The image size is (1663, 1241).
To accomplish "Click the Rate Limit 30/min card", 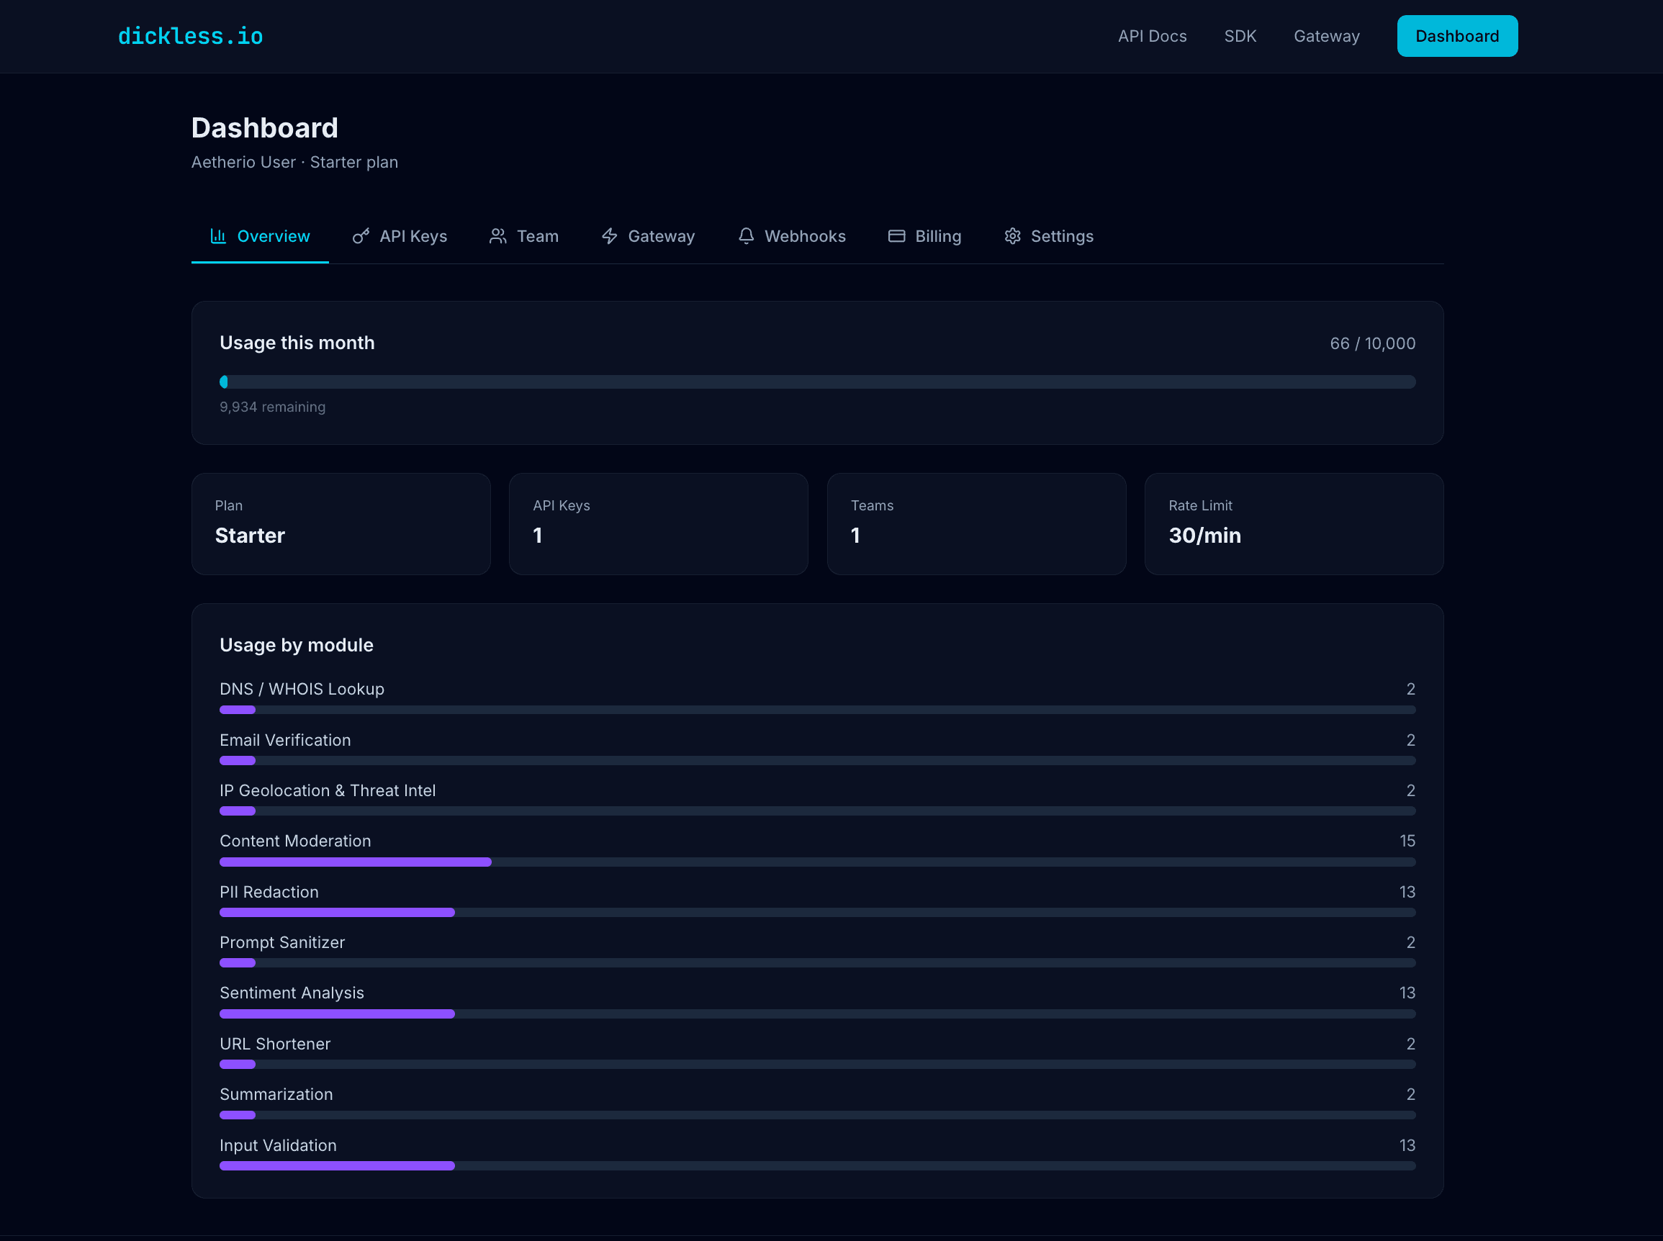I will [x=1294, y=523].
